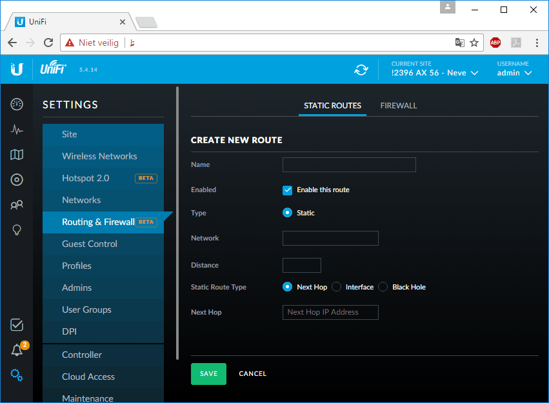Viewport: 549px width, 403px height.
Task: Open Chrome's three-dot menu
Action: point(537,43)
